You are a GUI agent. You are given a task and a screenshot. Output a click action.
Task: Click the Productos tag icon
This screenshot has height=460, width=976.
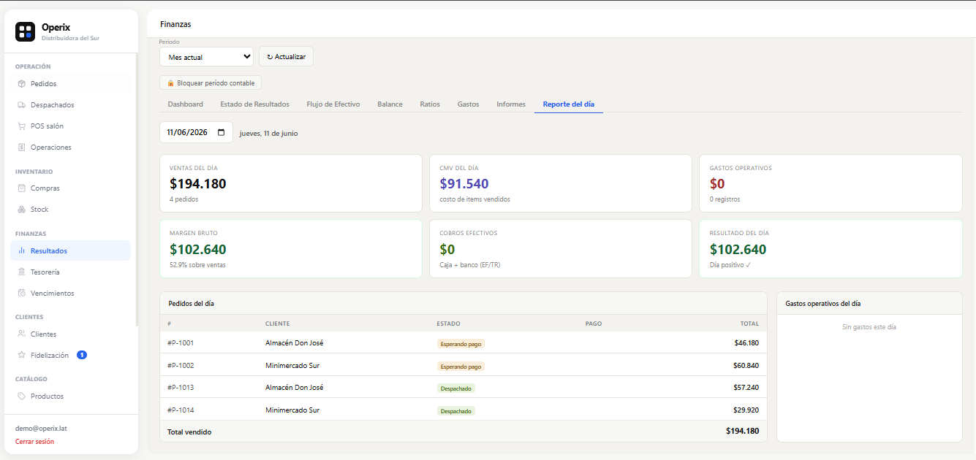(x=22, y=396)
